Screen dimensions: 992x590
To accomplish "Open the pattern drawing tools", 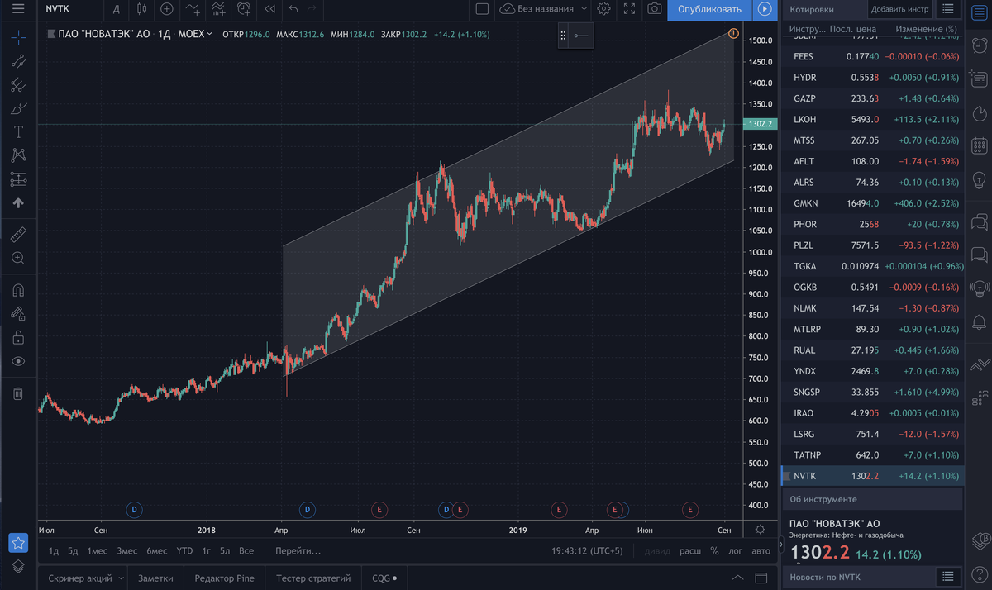I will pos(18,155).
